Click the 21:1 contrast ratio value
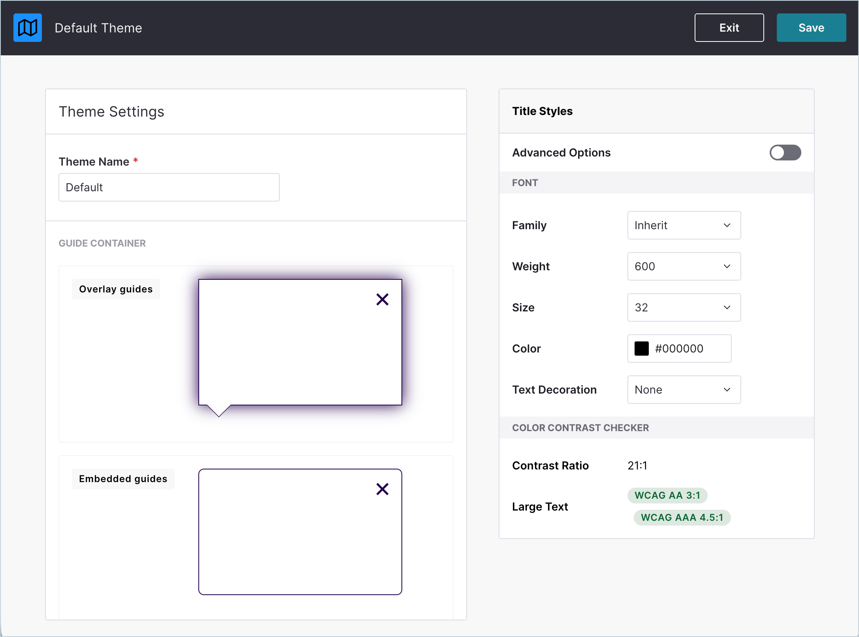This screenshot has width=859, height=637. coord(637,465)
